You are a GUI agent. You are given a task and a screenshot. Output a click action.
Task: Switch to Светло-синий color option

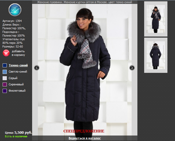pyautogui.click(x=18, y=72)
